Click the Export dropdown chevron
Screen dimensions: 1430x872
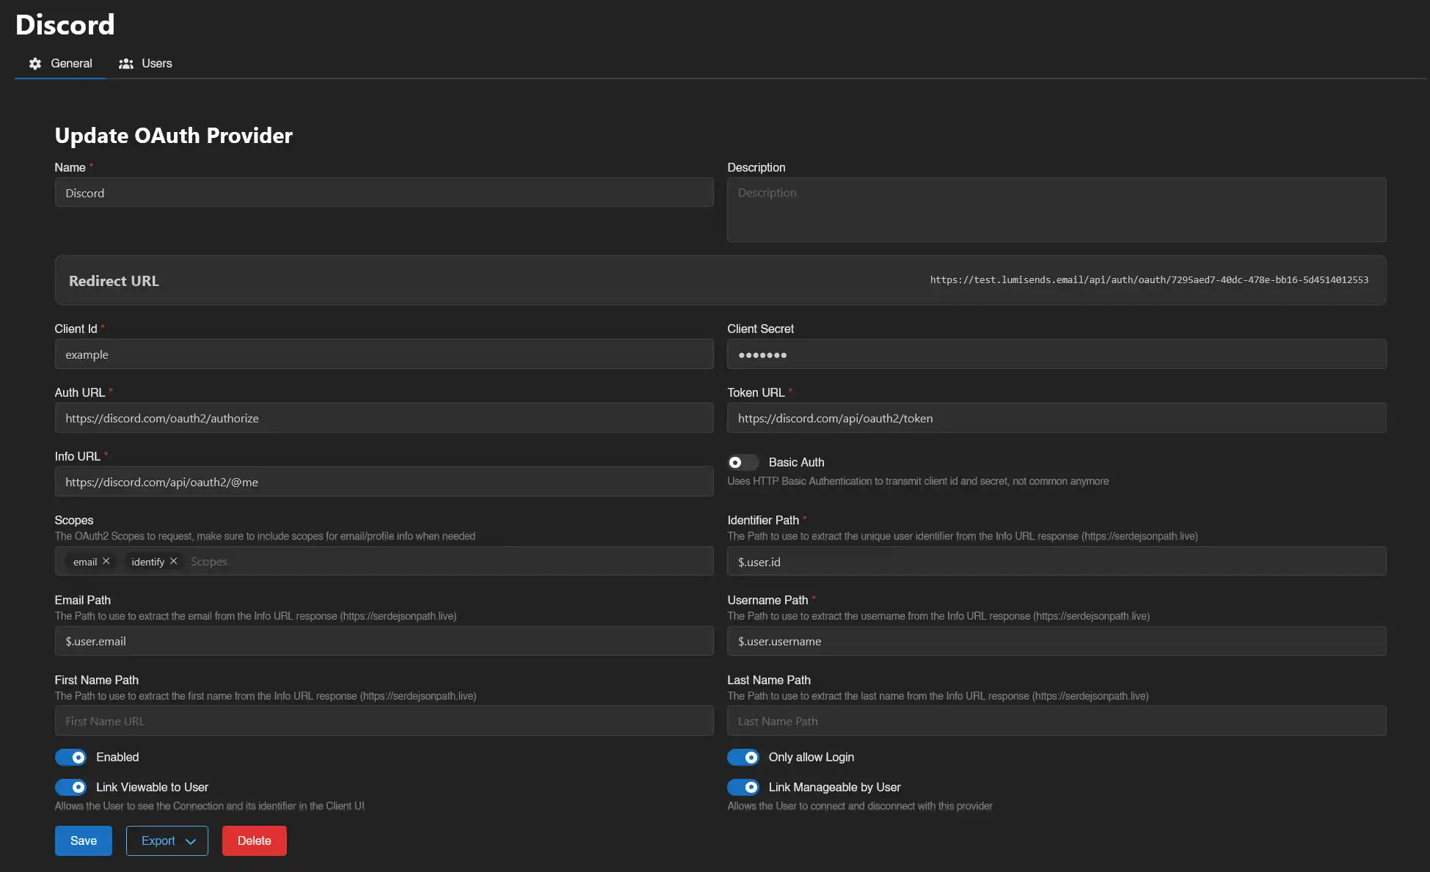point(190,840)
